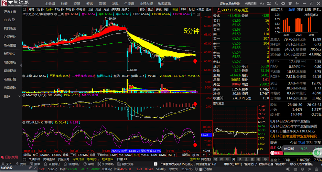Viewport: 322px width, 172px height.
Task: Toggle the 复权 adjustment option
Action: [142, 9]
